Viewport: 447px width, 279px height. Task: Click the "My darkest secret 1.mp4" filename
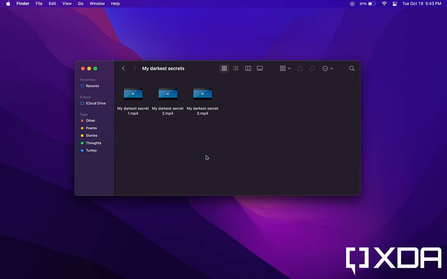pos(133,111)
